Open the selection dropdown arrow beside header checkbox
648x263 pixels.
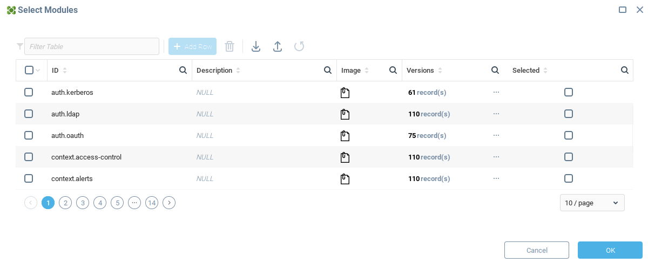click(38, 71)
